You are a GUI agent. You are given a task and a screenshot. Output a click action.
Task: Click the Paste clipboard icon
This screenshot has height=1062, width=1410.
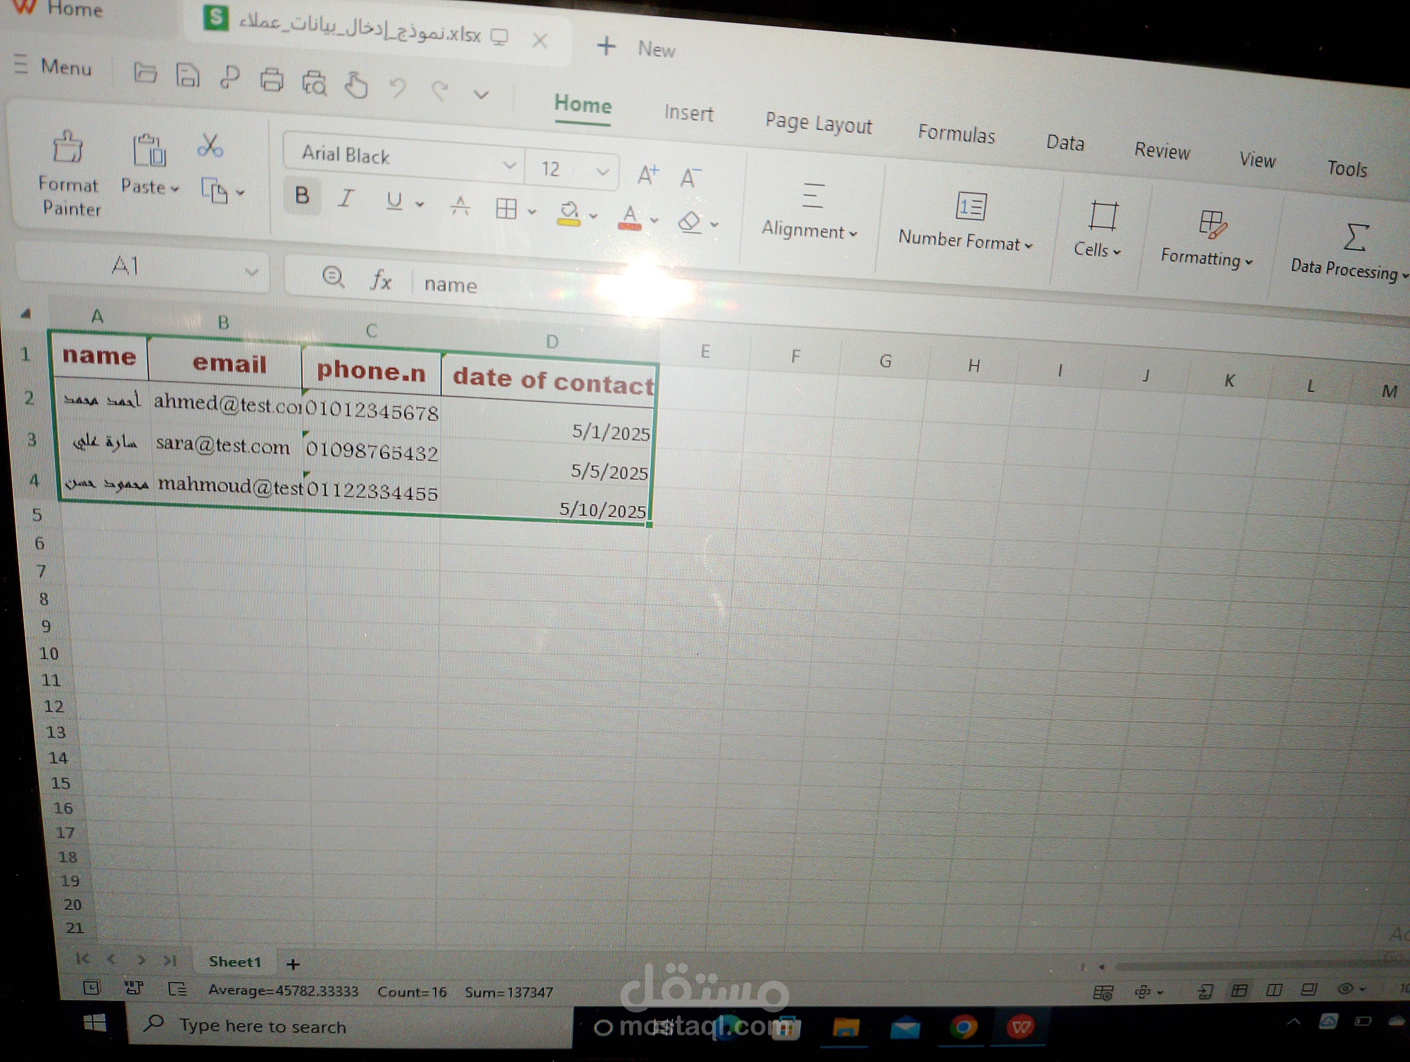(x=149, y=151)
